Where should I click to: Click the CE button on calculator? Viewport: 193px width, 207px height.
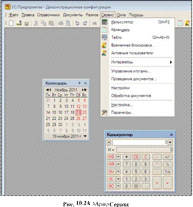(136, 157)
